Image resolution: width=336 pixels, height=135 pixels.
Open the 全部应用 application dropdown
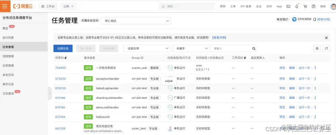click(147, 48)
